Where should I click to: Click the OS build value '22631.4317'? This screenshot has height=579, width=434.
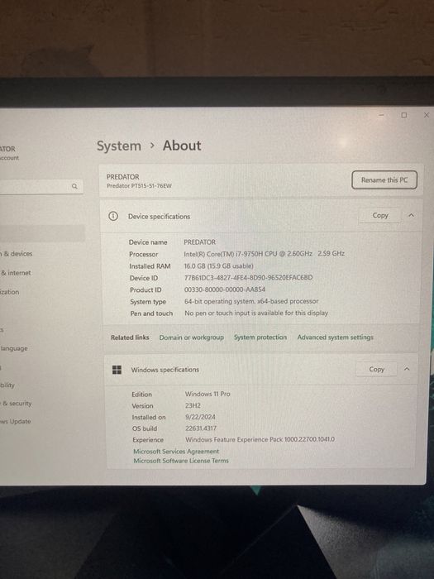(201, 428)
